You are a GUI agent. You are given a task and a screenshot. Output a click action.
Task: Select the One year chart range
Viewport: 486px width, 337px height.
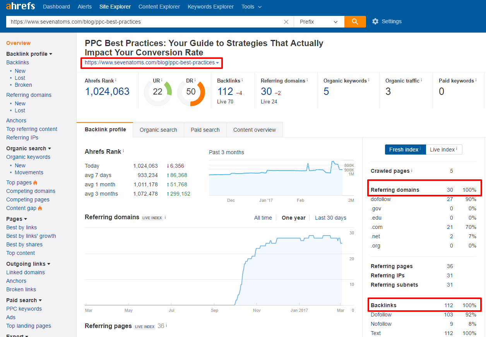pyautogui.click(x=294, y=218)
